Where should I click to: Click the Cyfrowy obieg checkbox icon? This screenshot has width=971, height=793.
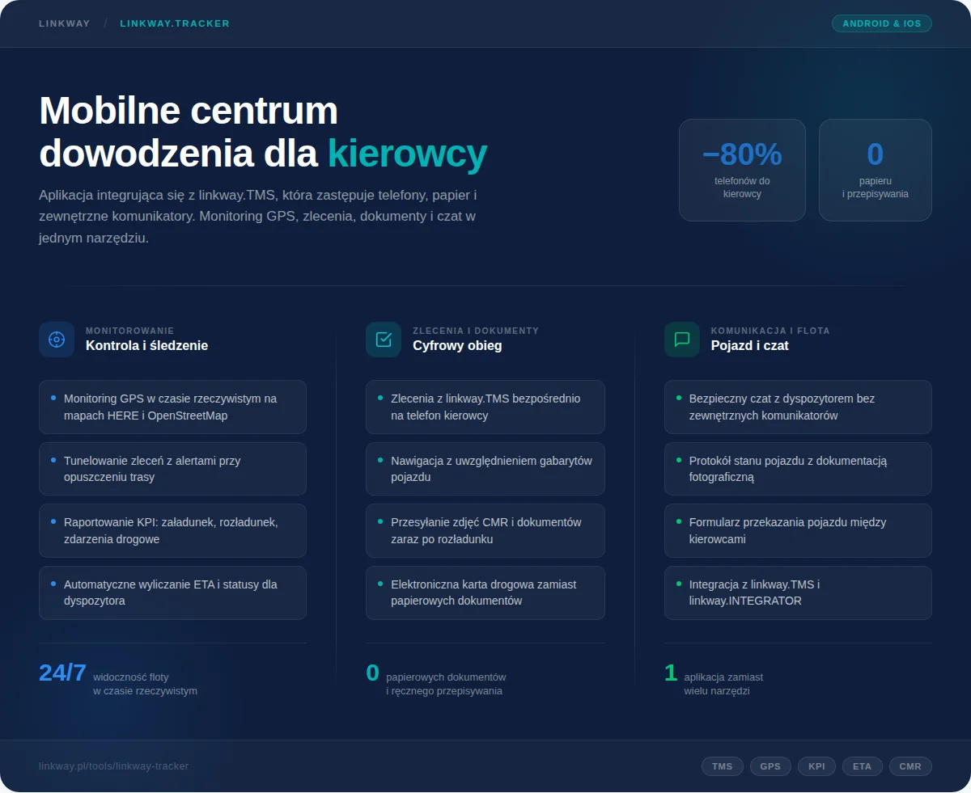coord(384,340)
